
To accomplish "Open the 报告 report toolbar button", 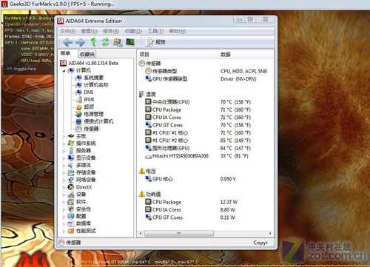I will tap(155, 42).
